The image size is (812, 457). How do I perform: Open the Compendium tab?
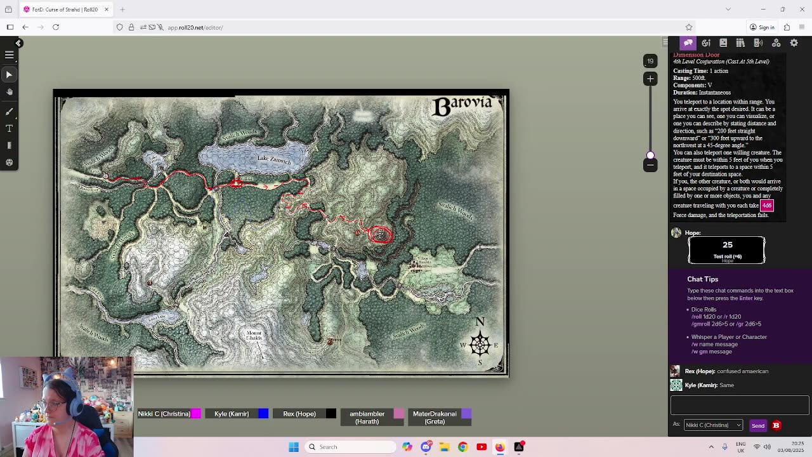740,43
